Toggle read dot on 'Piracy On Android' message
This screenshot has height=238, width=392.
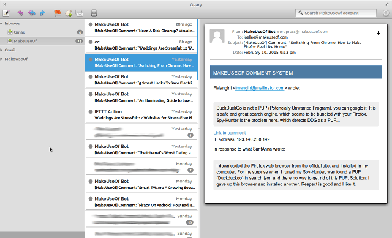91,199
